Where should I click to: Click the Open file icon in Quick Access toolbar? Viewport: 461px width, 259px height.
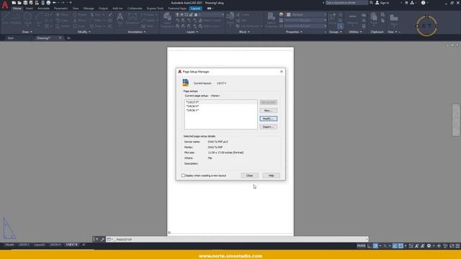click(x=19, y=3)
